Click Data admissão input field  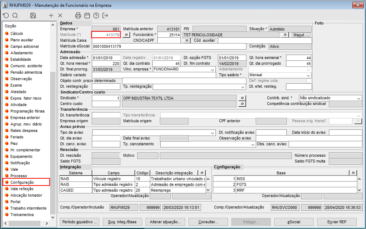click(106, 58)
